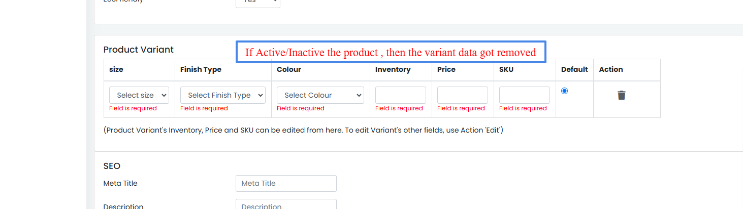Screen dimensions: 743x209
Task: Click the Colour column header
Action: pos(289,69)
